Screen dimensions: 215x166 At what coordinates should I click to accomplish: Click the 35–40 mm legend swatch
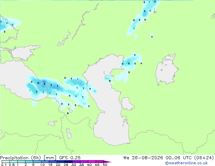click(x=84, y=162)
